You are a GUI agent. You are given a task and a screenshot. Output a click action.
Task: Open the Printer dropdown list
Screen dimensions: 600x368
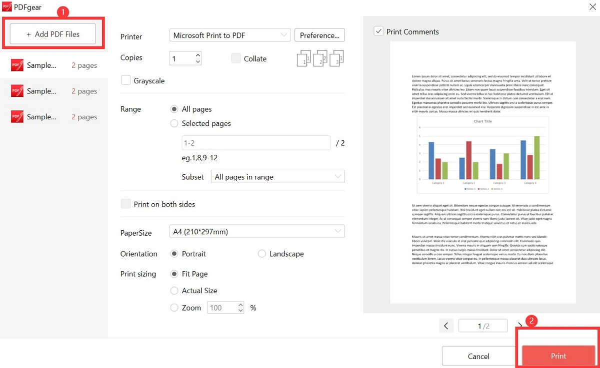(230, 35)
